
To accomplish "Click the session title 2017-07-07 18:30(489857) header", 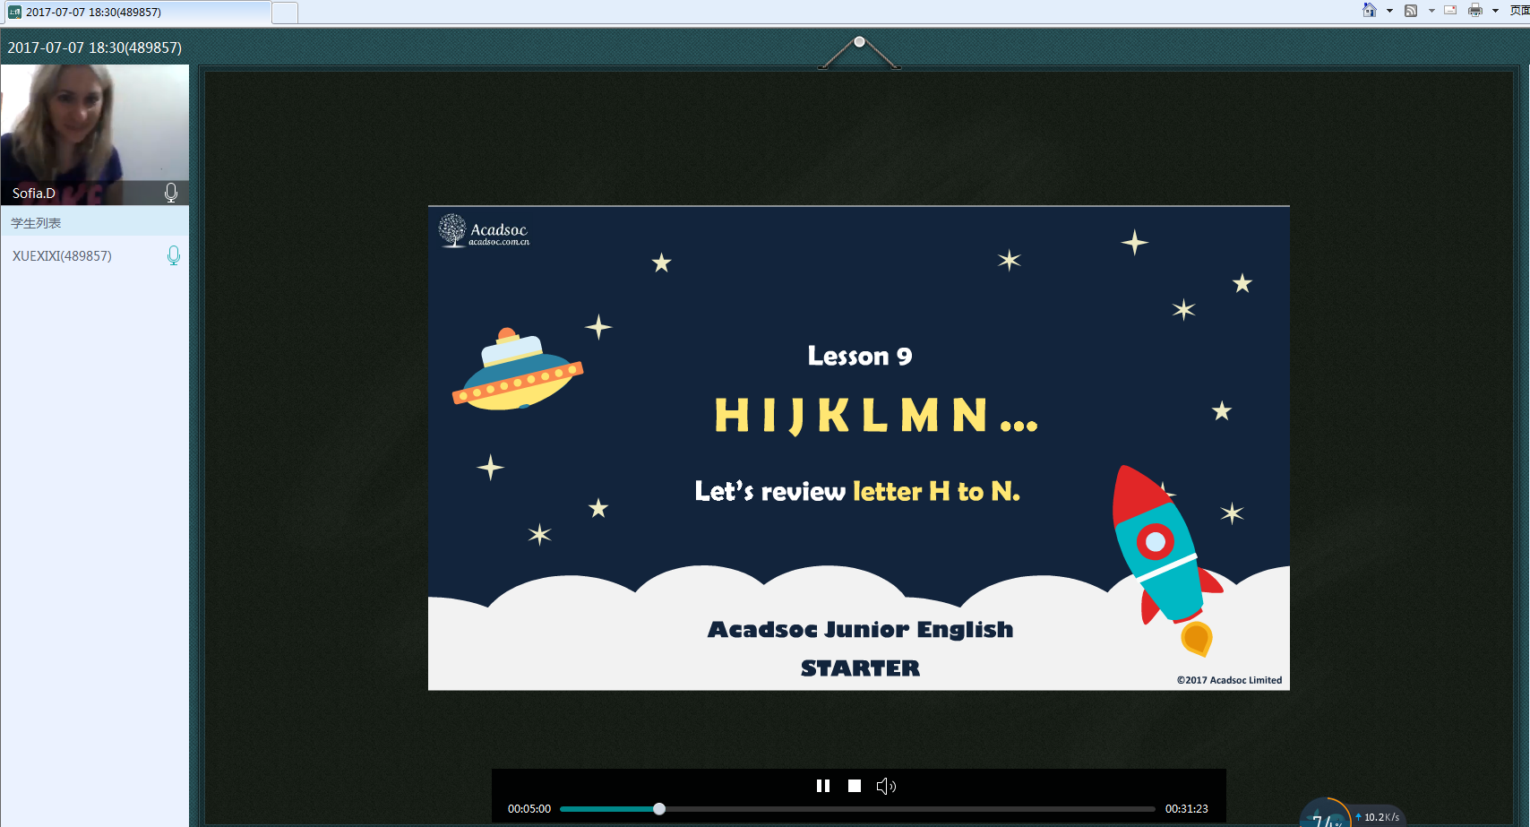I will [95, 47].
